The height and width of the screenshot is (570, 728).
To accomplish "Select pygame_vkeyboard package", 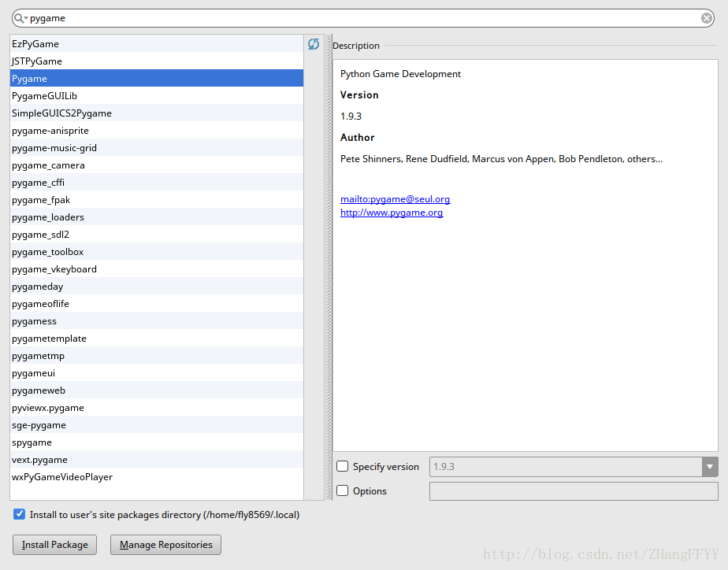I will pyautogui.click(x=157, y=268).
